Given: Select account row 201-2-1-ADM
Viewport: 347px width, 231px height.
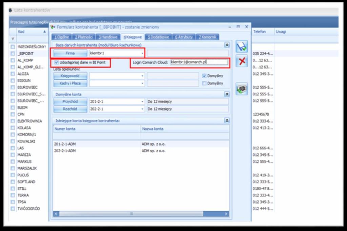Looking at the screenshot, I should [141, 144].
